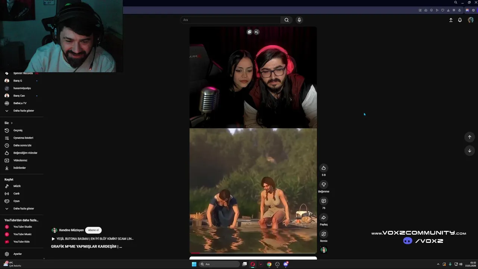This screenshot has width=478, height=269.
Task: Open YouTube Music link
Action: tap(22, 234)
